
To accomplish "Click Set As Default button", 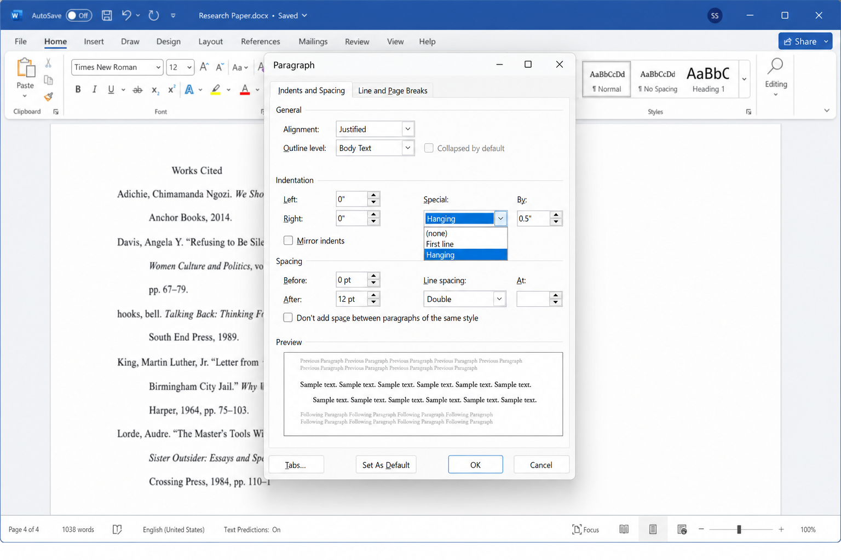I will point(386,465).
